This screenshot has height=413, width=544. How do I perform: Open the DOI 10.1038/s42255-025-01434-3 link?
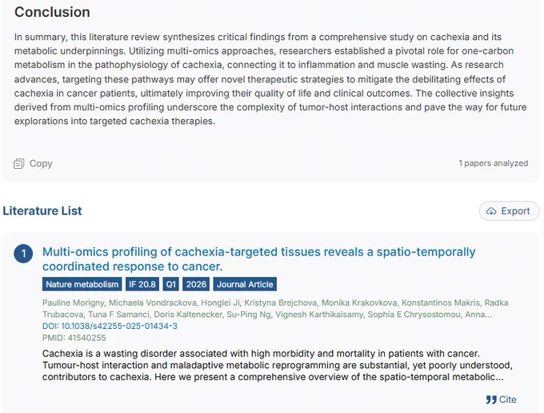coord(110,326)
